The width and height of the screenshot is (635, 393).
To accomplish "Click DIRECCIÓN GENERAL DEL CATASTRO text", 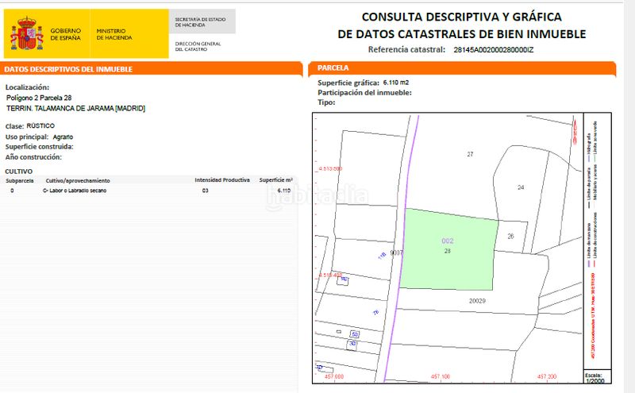I will click(198, 47).
